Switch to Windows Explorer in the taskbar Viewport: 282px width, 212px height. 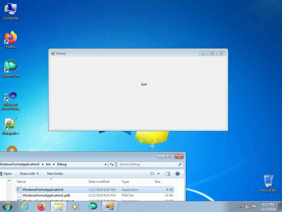point(59,206)
